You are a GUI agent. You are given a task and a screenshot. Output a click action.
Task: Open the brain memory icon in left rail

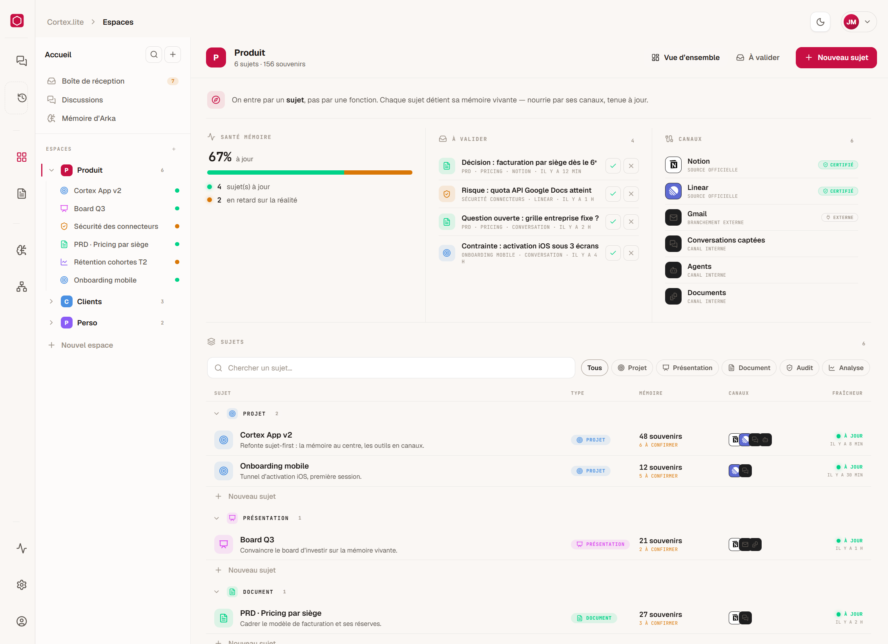click(x=22, y=250)
